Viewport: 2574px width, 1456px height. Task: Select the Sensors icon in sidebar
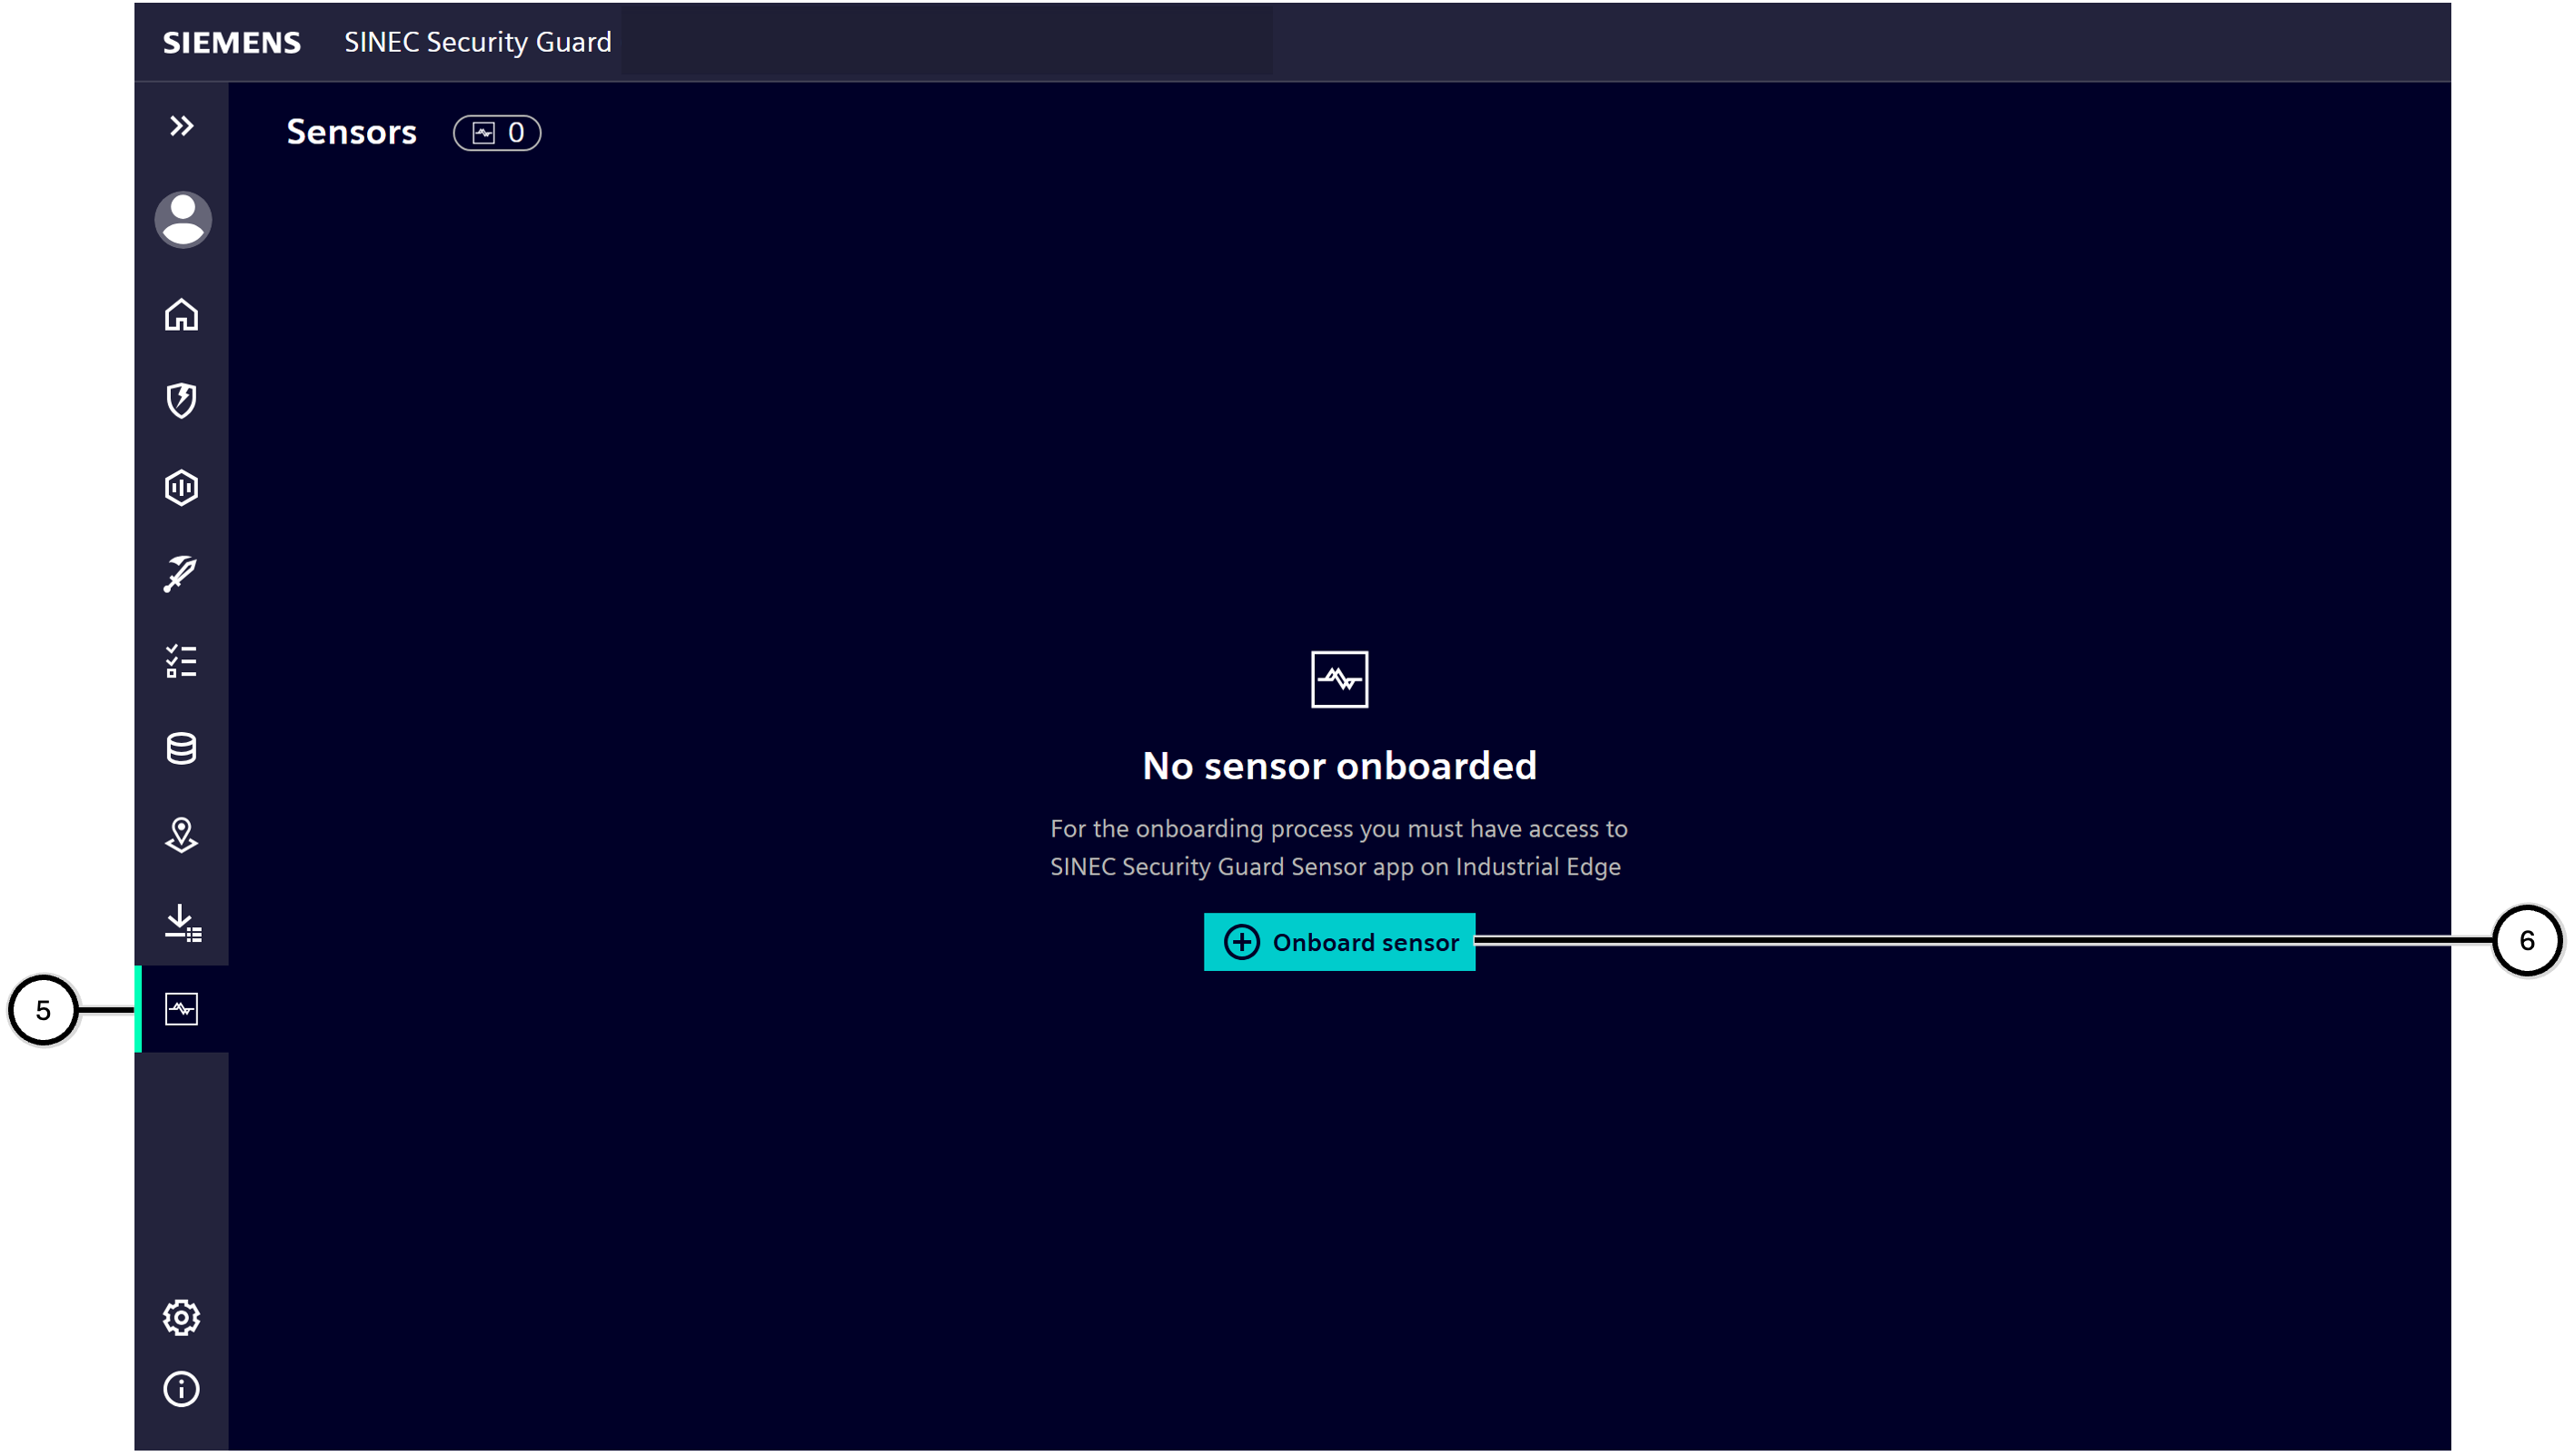point(181,1009)
